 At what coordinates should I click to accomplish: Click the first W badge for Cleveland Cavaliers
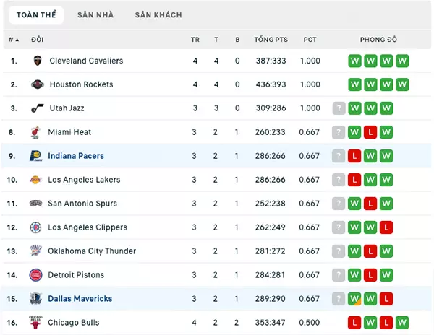355,61
